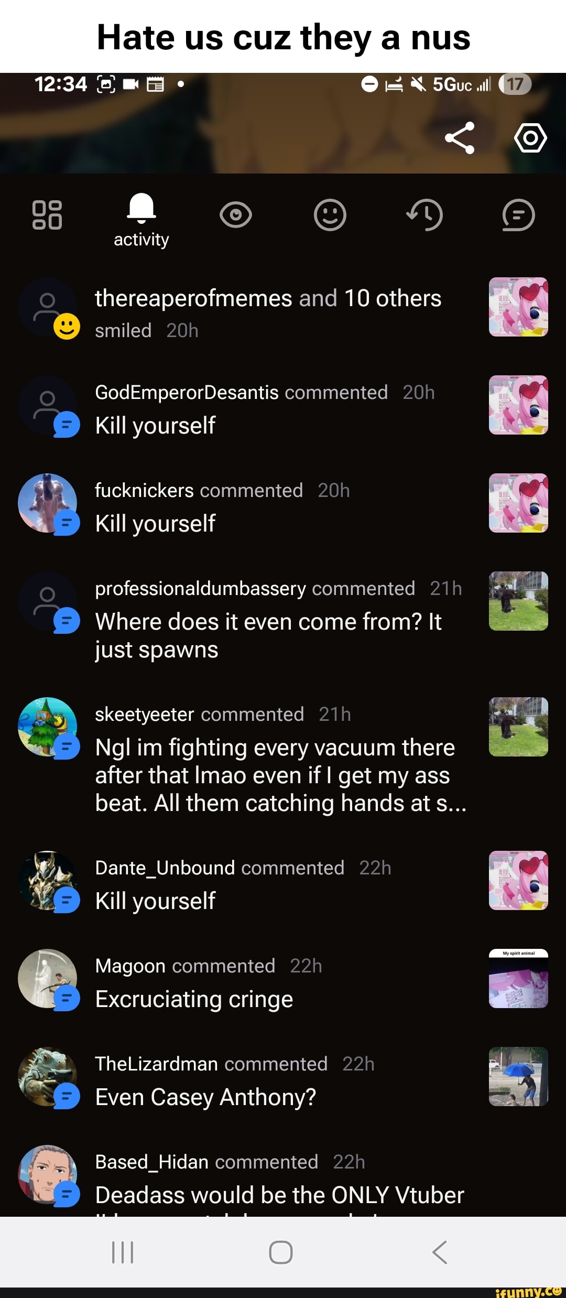Open settings hexagon gear icon
566x1298 pixels.
530,138
